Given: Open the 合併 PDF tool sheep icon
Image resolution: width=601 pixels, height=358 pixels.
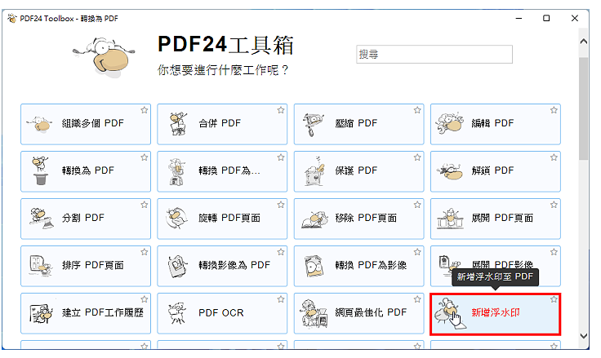Looking at the screenshot, I should click(178, 124).
